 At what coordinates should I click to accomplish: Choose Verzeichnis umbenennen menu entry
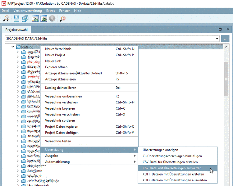coord(89,96)
